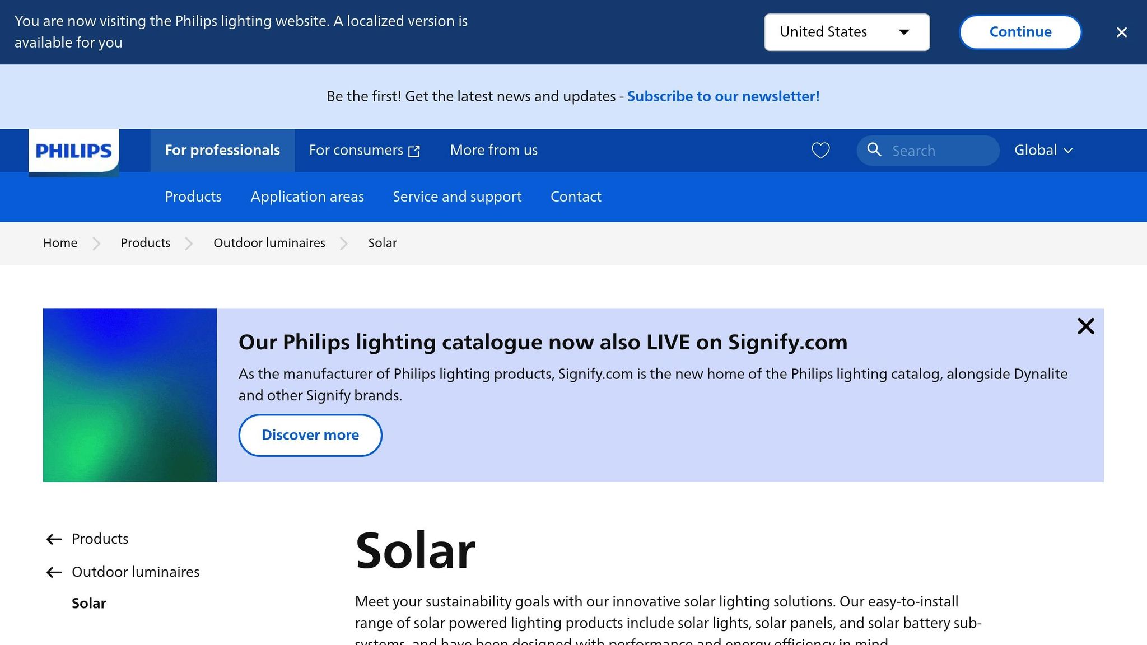Subscribe to the newsletter via the link
Screen dimensions: 1147x645
coord(724,96)
